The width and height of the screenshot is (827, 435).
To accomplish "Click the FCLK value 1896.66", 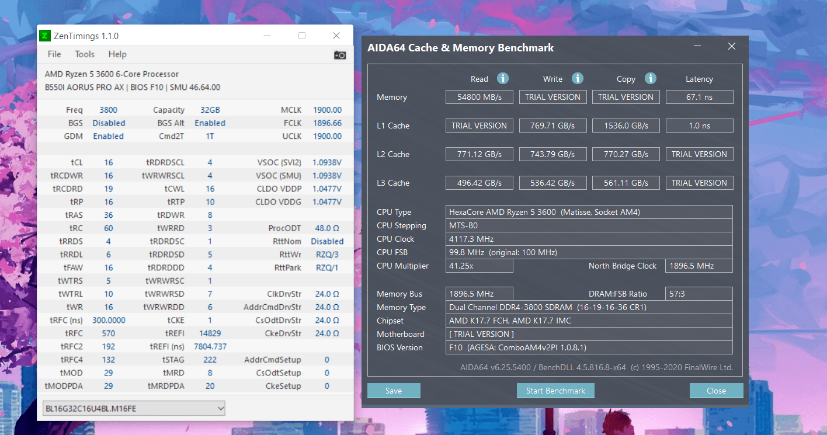I will pos(327,123).
